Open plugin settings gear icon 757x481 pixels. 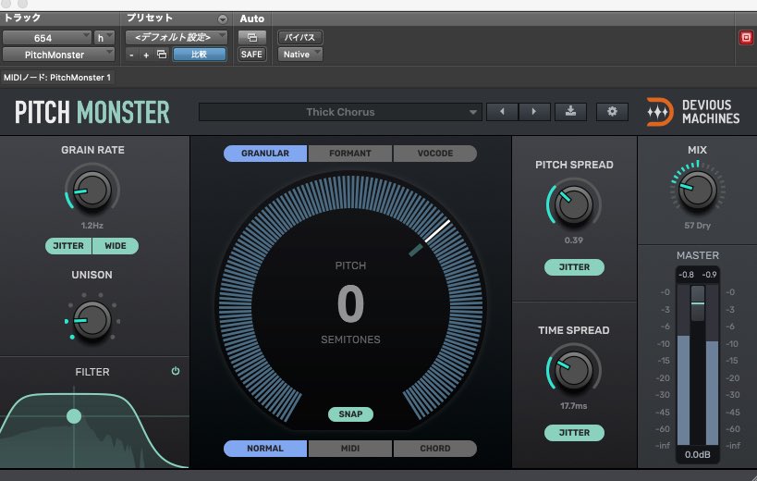(612, 112)
